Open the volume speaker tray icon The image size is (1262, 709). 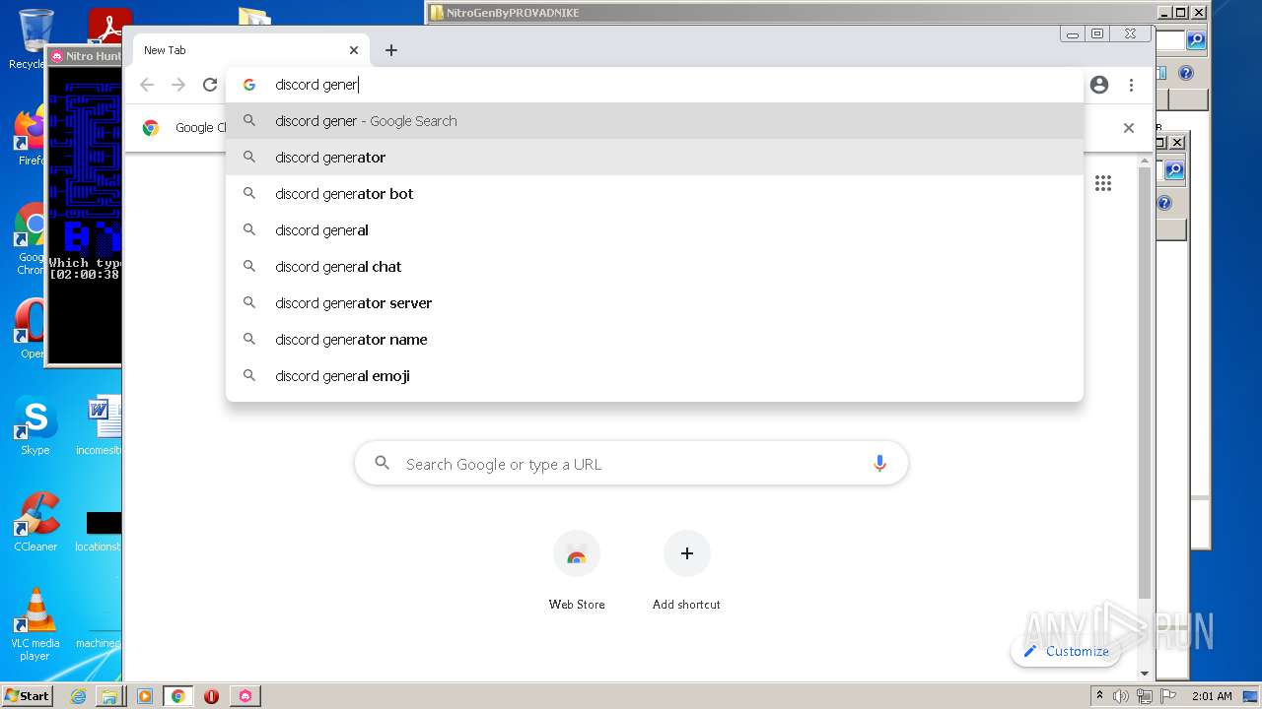point(1121,696)
